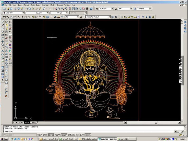
Task: Click the lightbulb layer icon
Action: click(147, 17)
